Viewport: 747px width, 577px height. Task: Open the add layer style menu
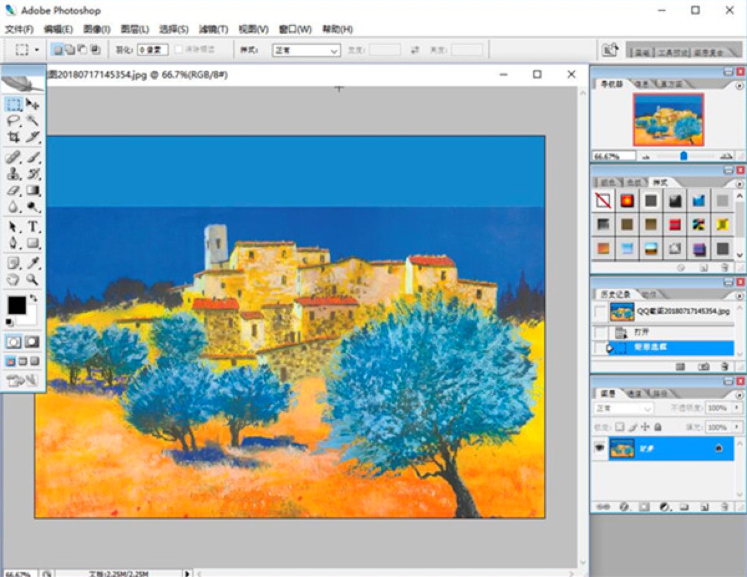(x=624, y=506)
